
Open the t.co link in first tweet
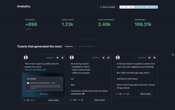coord(35,70)
